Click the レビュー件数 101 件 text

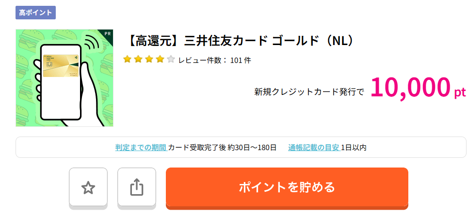215,61
